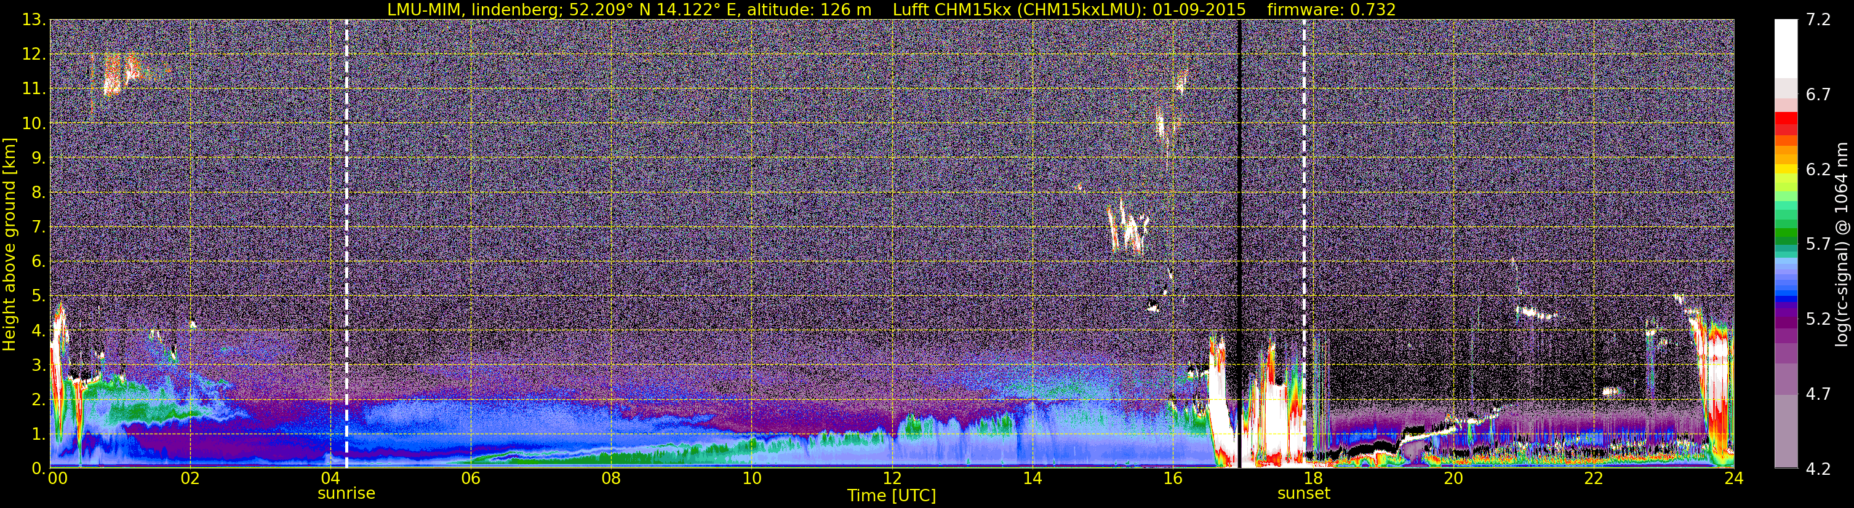The width and height of the screenshot is (1854, 508).
Task: Click the height axis tick label 4
Action: pyautogui.click(x=38, y=330)
